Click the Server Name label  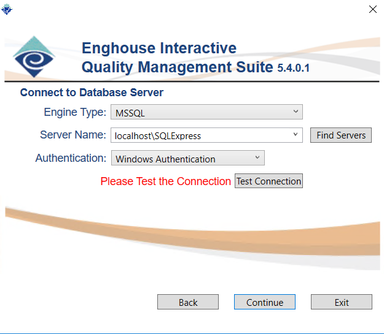click(72, 135)
